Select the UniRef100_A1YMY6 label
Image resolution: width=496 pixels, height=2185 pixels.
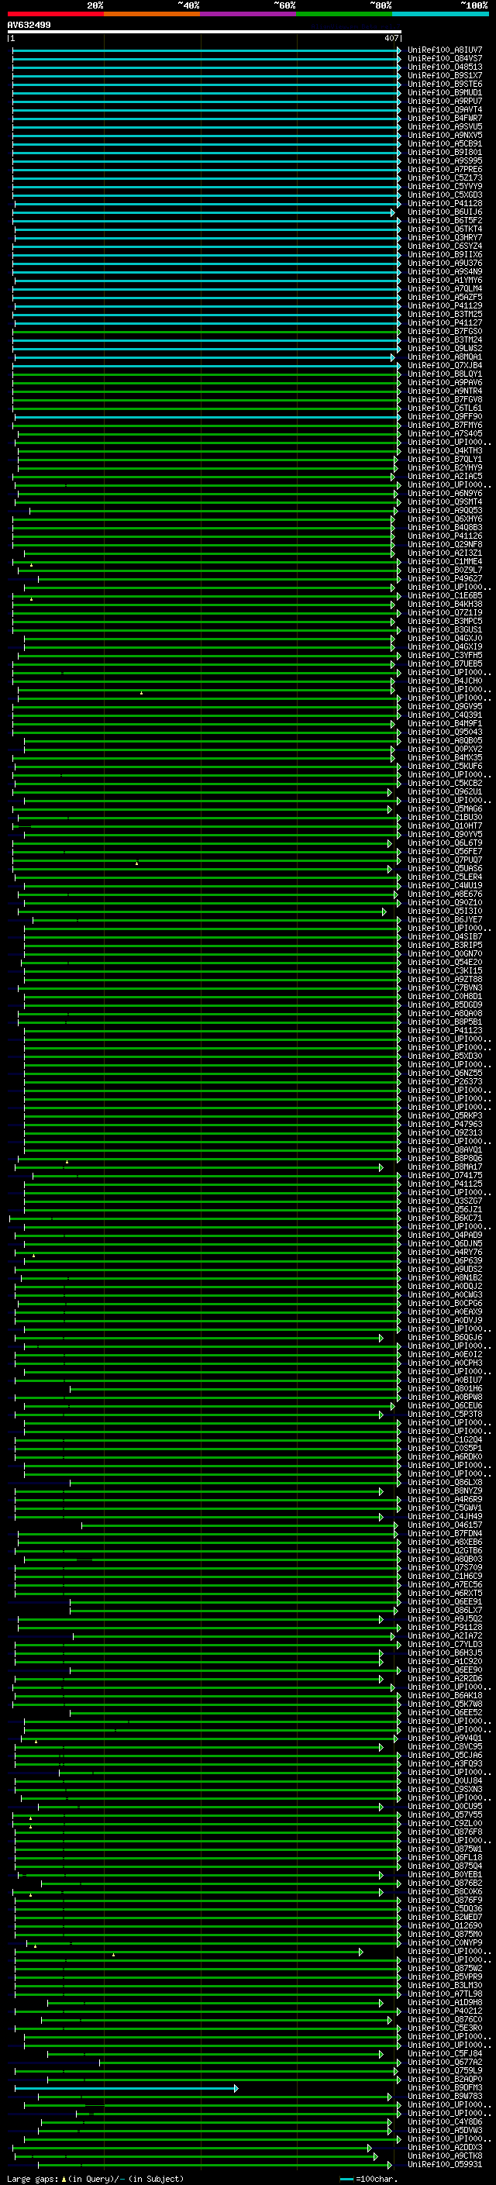coord(445,280)
